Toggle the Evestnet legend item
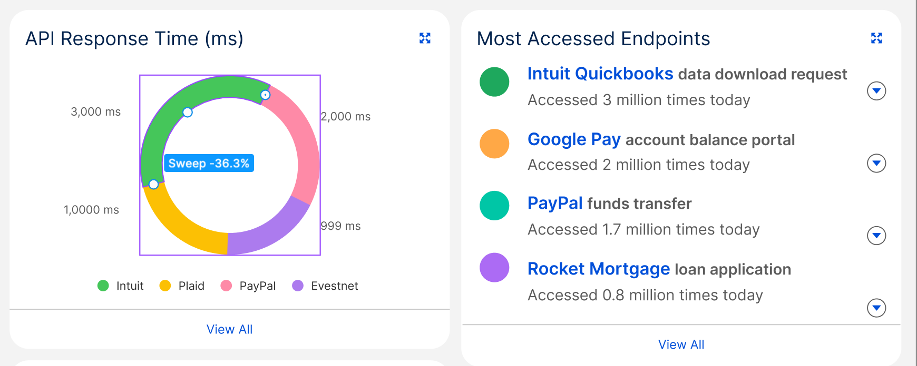Screen dimensions: 917x366 (325, 286)
